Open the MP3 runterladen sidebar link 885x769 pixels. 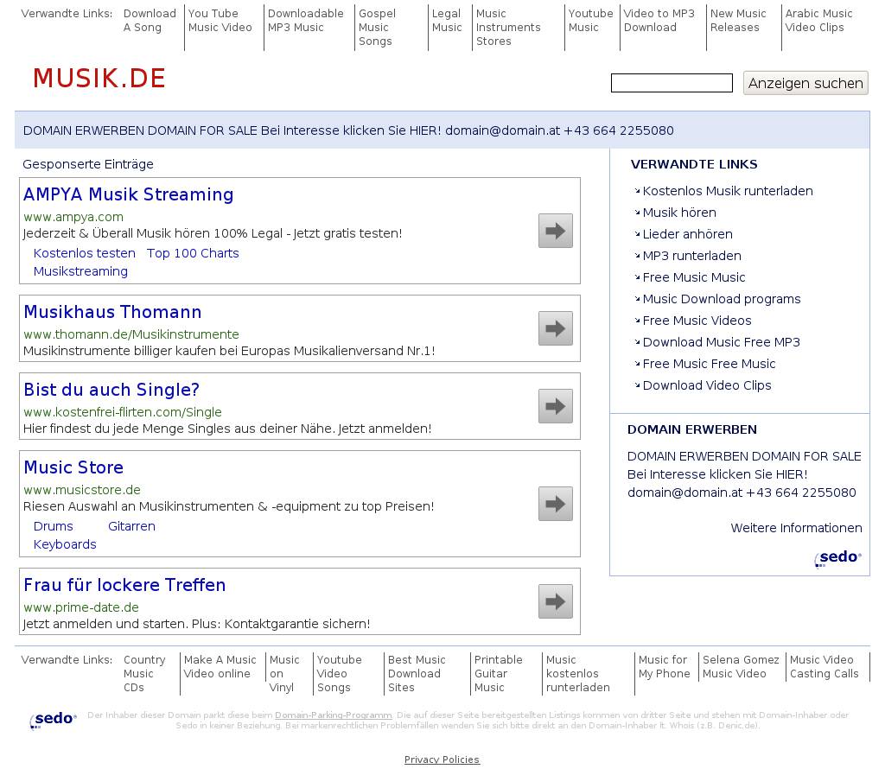691,256
